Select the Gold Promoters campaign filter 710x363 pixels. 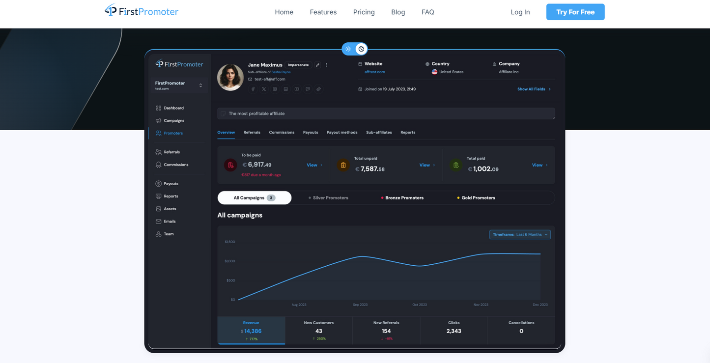(476, 198)
